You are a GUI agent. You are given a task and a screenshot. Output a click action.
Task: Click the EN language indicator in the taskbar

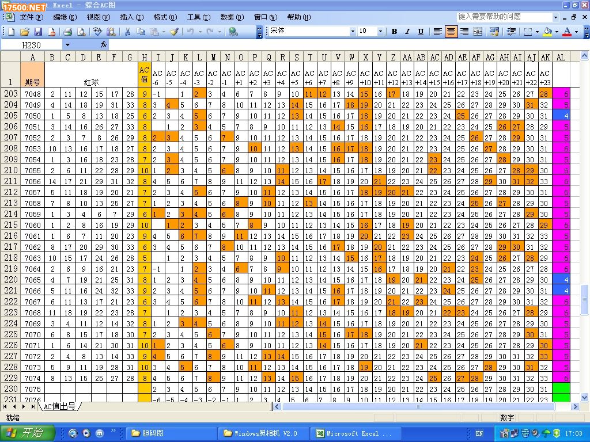[x=479, y=433]
